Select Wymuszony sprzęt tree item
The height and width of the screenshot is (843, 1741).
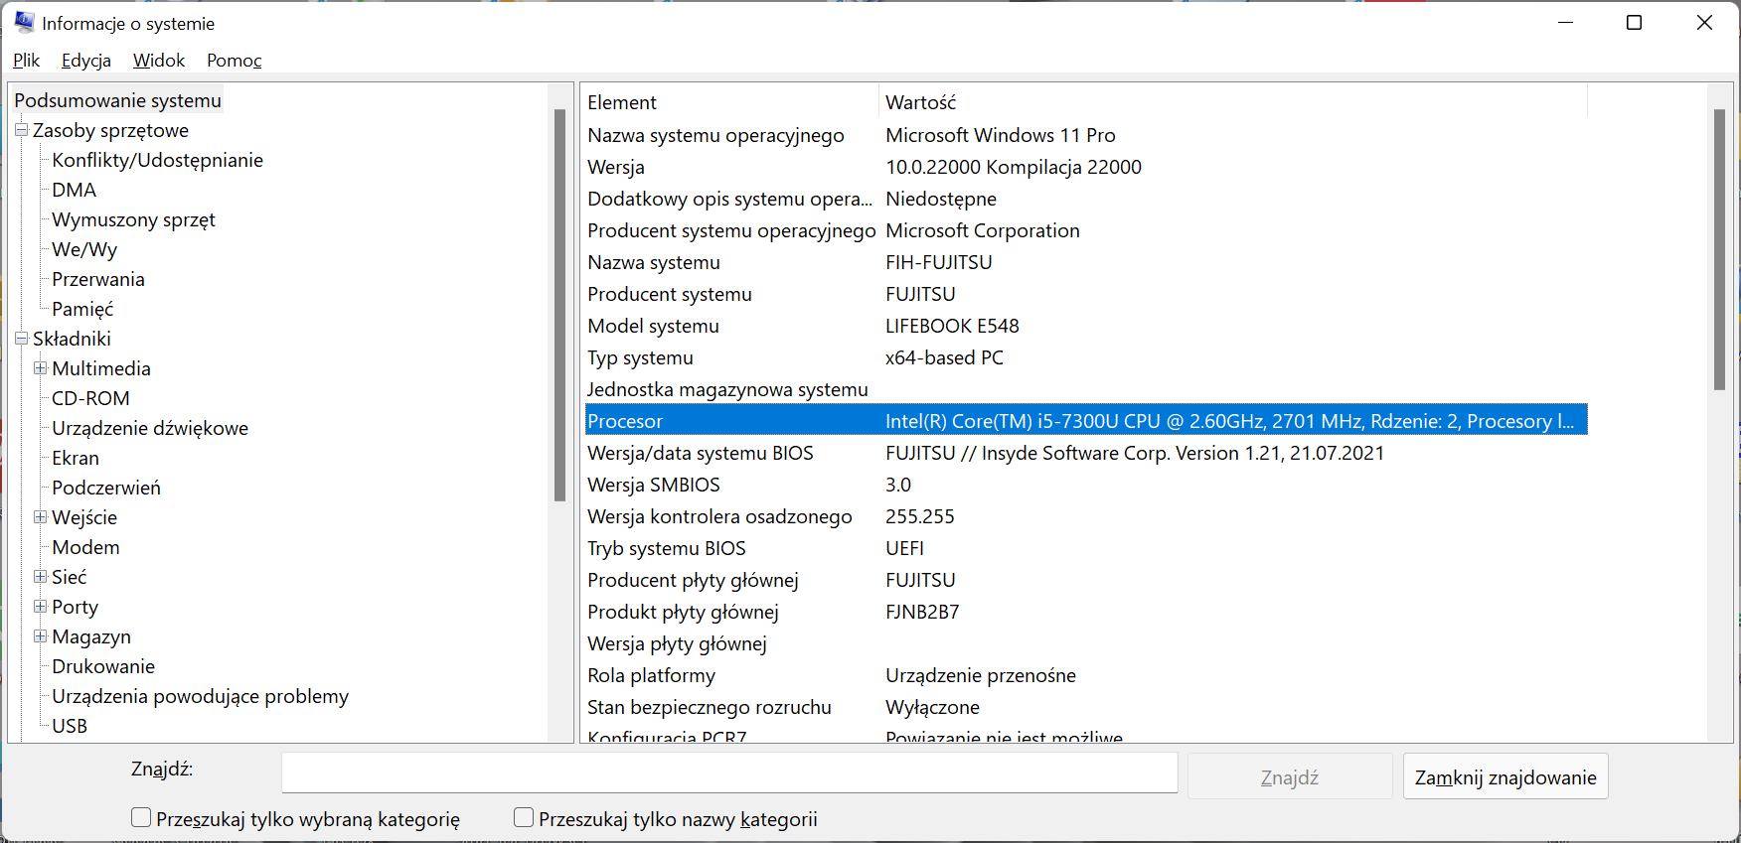[133, 219]
